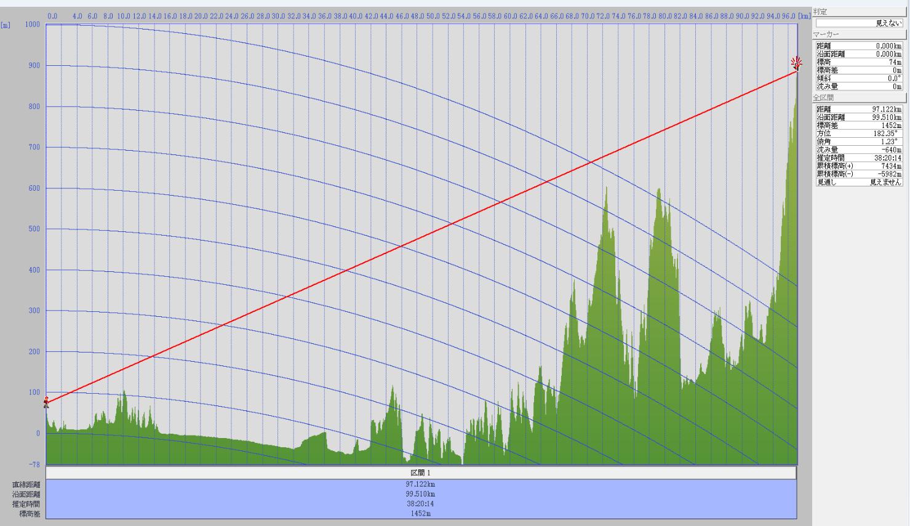Click 99.510km in the bottom 区間 table
Image resolution: width=910 pixels, height=526 pixels.
pos(421,494)
